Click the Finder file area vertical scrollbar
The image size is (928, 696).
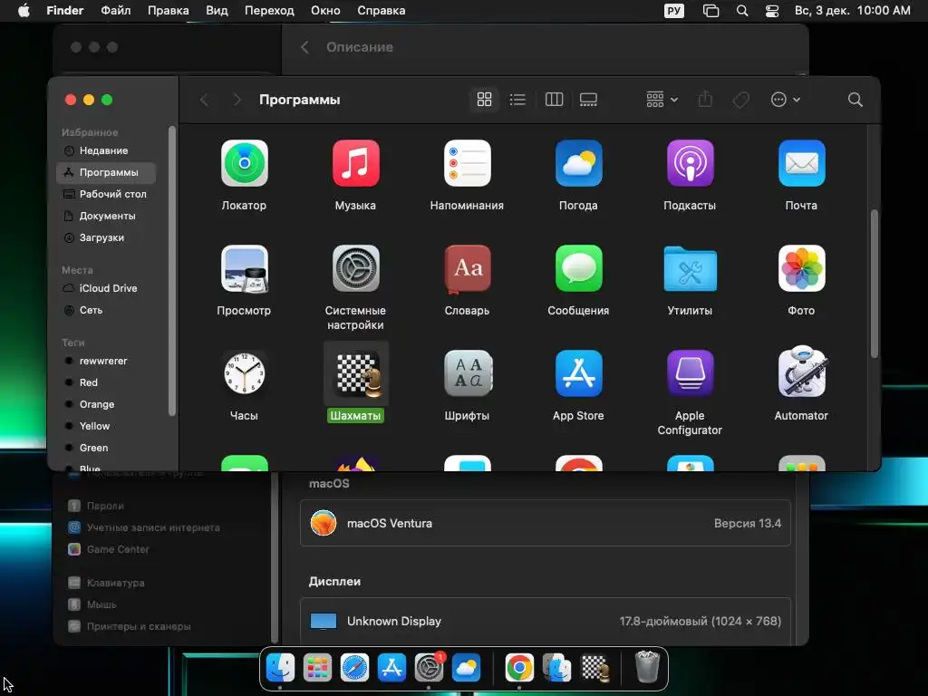(875, 284)
